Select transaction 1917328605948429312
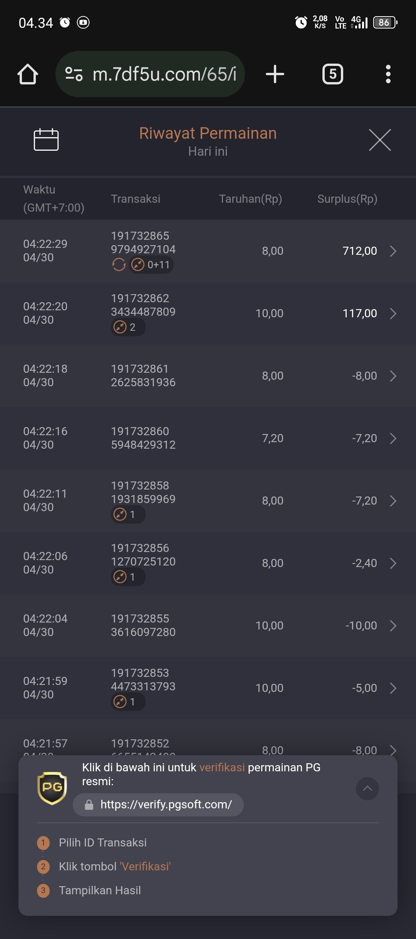Viewport: 416px width, 939px height. point(143,438)
